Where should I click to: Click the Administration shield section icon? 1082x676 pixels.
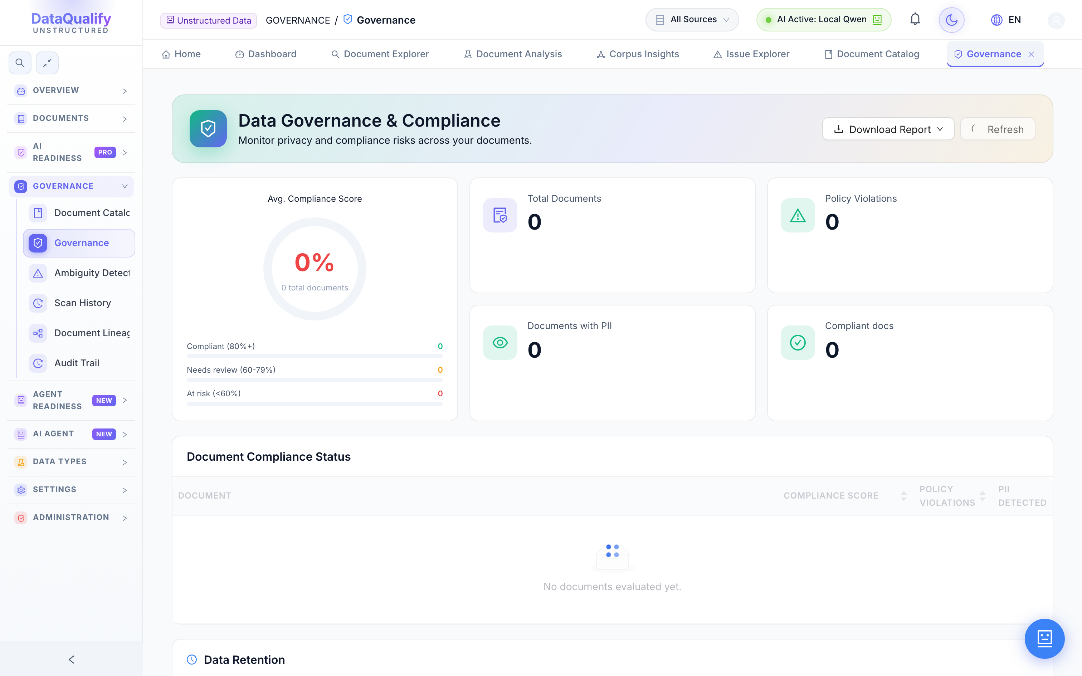click(x=21, y=518)
